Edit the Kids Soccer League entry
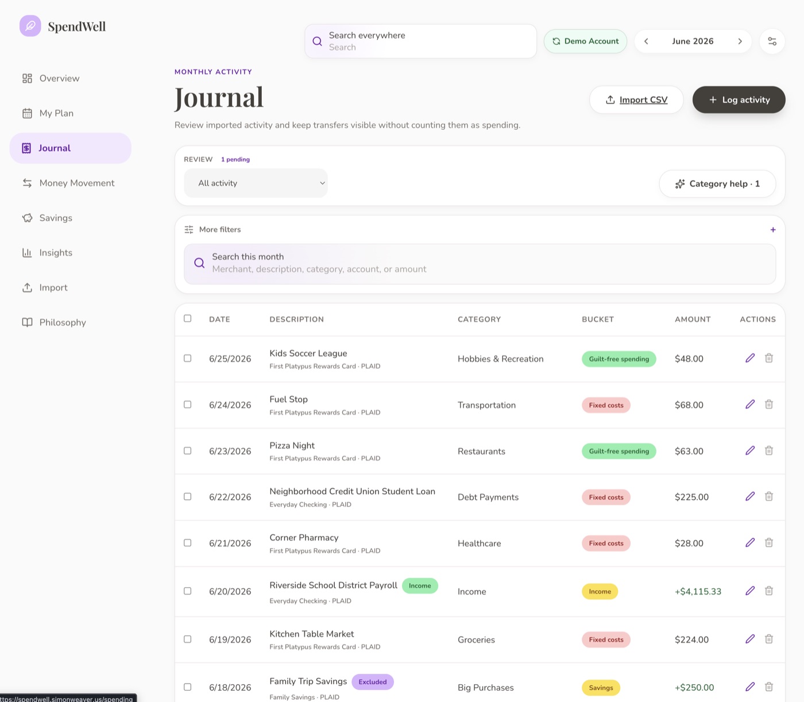 (750, 358)
